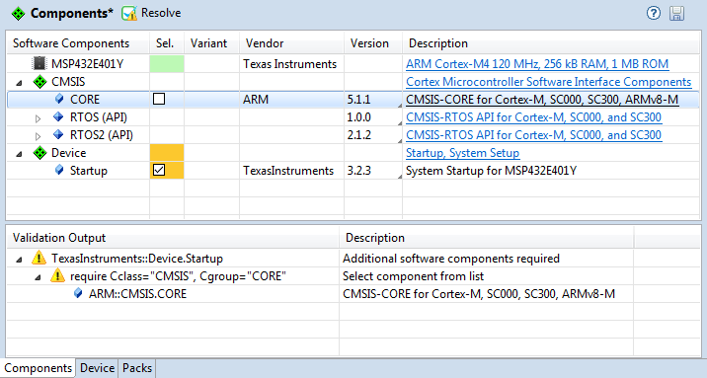Enable the CORE component checkbox
This screenshot has width=707, height=378.
point(159,99)
